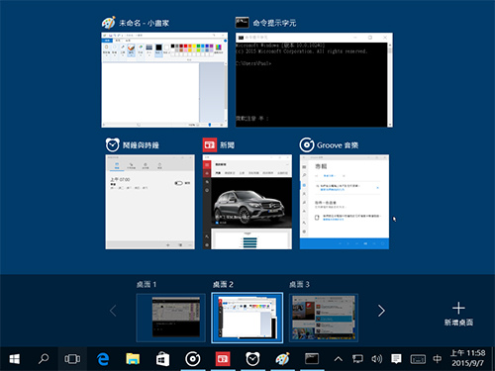Launch Microsoft Edge from taskbar
495x371 pixels.
pyautogui.click(x=103, y=359)
